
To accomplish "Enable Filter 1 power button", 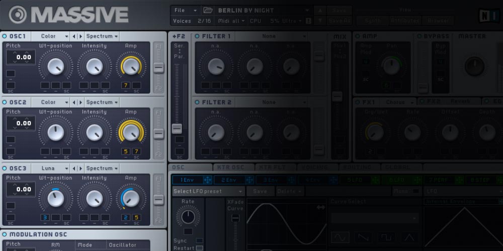I will [197, 36].
